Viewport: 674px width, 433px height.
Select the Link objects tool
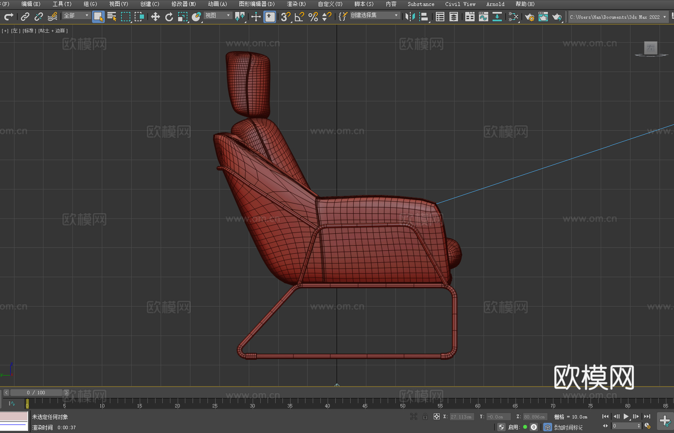point(25,17)
